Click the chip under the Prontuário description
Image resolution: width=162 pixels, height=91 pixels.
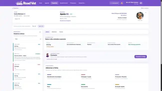(52, 59)
